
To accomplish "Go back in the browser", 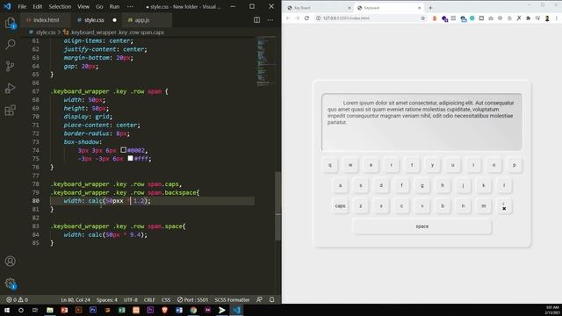I will point(288,18).
